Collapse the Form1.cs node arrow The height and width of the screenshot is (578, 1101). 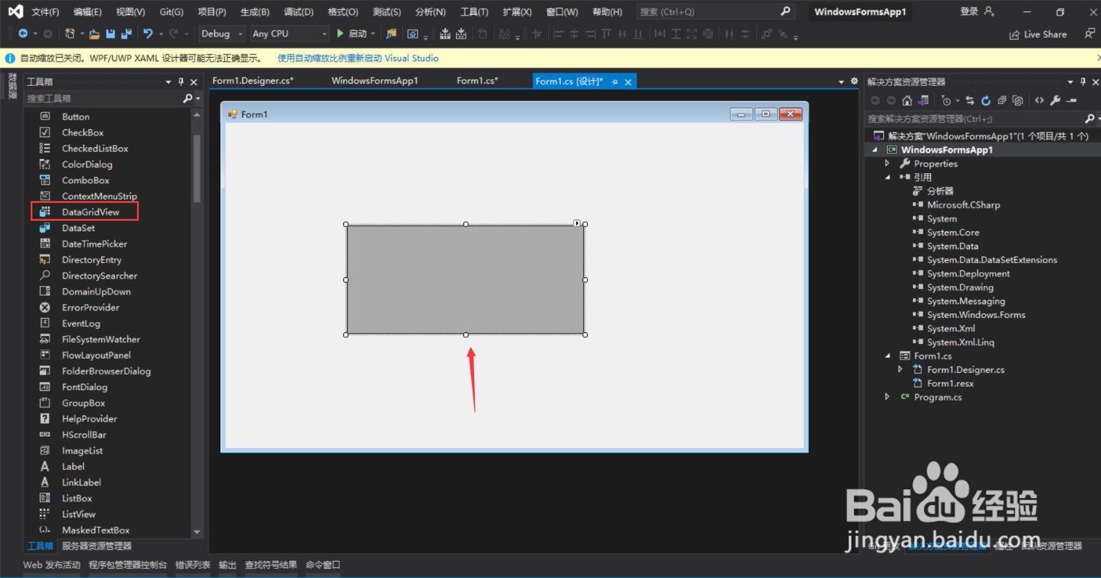coord(887,356)
